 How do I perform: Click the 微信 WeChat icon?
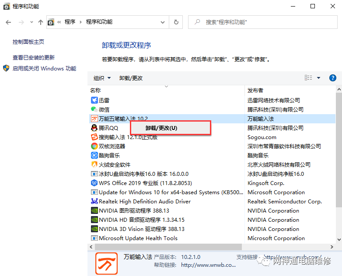pos(94,109)
